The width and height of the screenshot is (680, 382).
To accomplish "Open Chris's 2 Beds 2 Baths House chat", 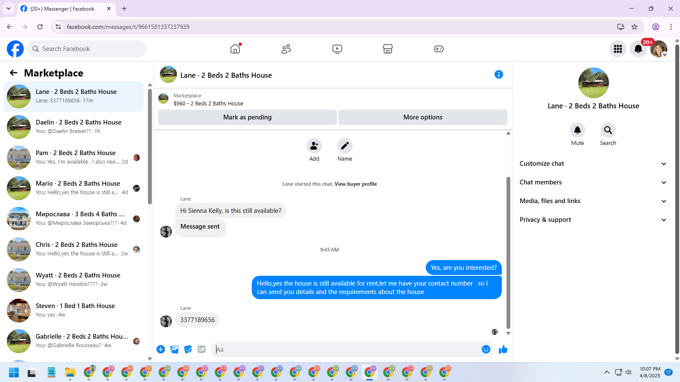I will 74,249.
